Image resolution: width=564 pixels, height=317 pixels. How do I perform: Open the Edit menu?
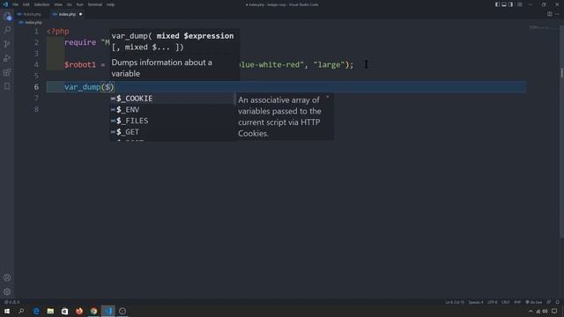pos(26,4)
